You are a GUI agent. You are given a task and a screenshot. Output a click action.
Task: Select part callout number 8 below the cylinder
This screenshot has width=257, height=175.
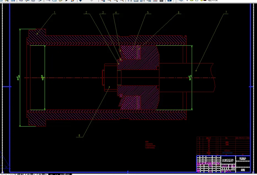point(79,135)
